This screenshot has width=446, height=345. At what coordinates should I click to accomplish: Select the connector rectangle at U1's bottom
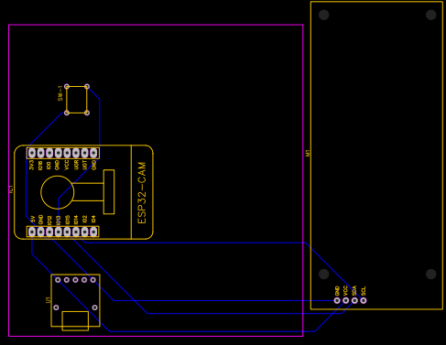point(75,321)
